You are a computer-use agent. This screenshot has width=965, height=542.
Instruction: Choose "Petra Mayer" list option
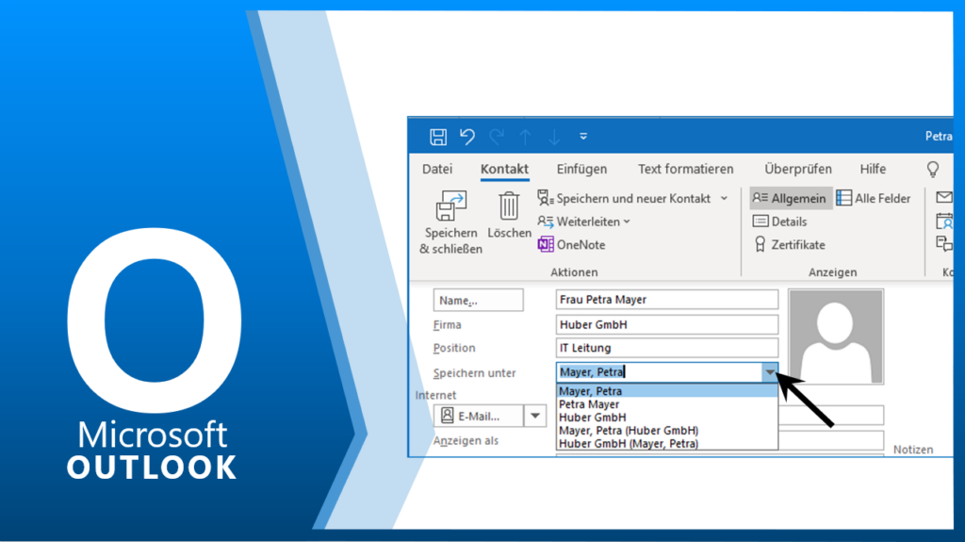[667, 404]
